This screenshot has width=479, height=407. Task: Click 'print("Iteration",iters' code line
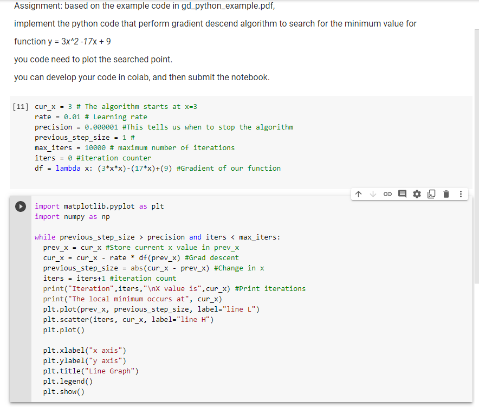[x=174, y=289]
